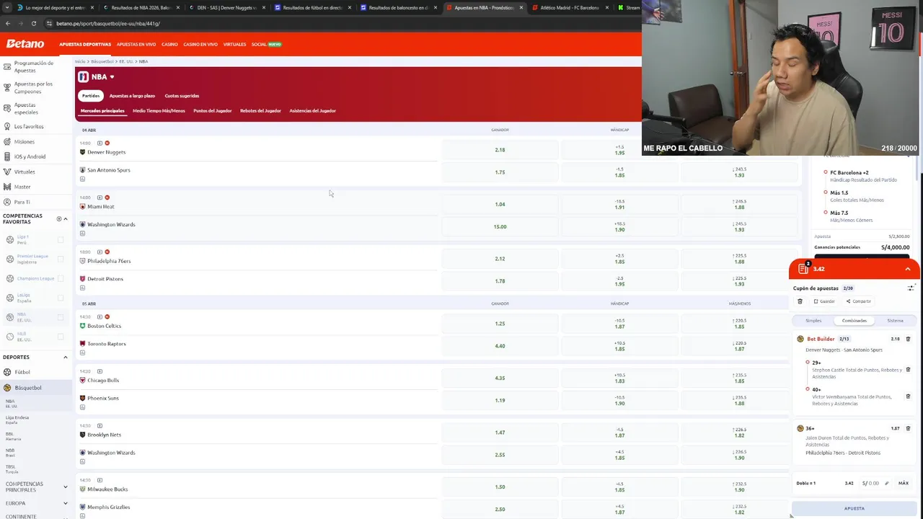
Task: Open Los Favoritos medal icon
Action: pyautogui.click(x=7, y=126)
